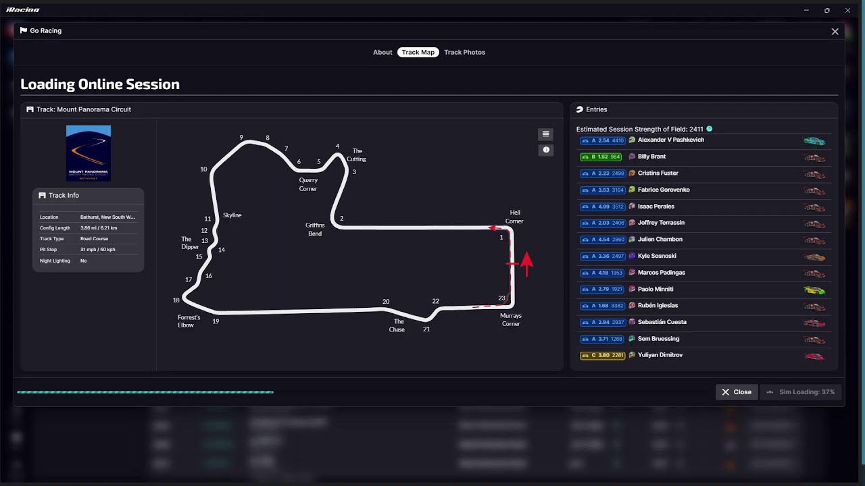865x486 pixels.
Task: Select driver name Rubén Iglesias
Action: (x=658, y=306)
